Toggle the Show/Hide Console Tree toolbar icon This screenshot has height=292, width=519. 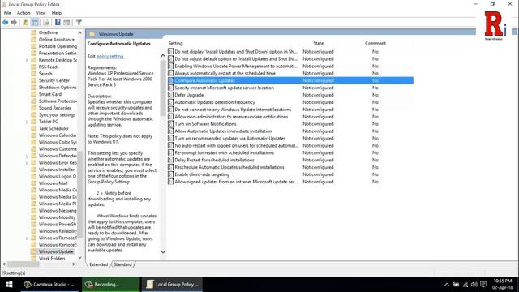coord(35,22)
